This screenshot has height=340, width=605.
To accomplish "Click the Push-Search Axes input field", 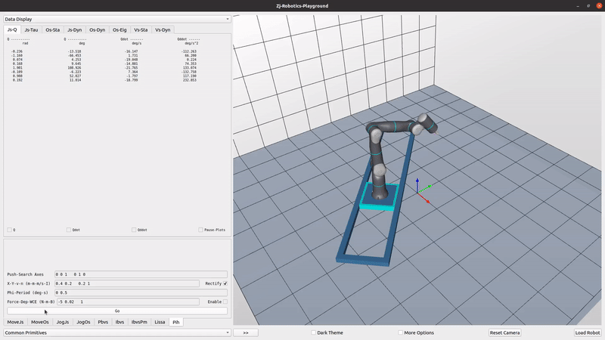I will [x=141, y=274].
